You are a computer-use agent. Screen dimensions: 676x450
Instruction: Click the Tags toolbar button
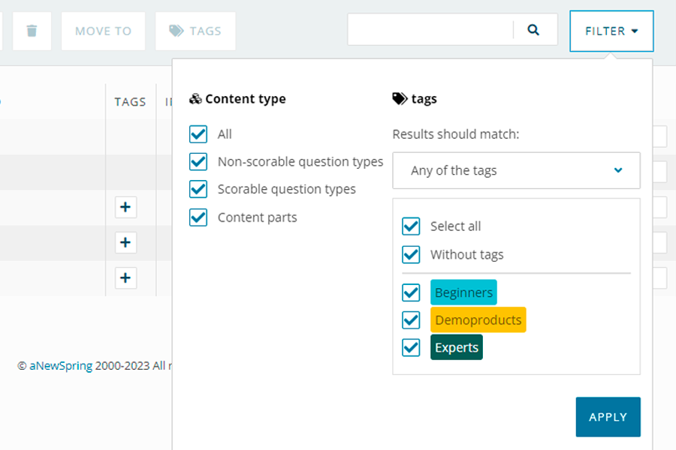pos(195,31)
